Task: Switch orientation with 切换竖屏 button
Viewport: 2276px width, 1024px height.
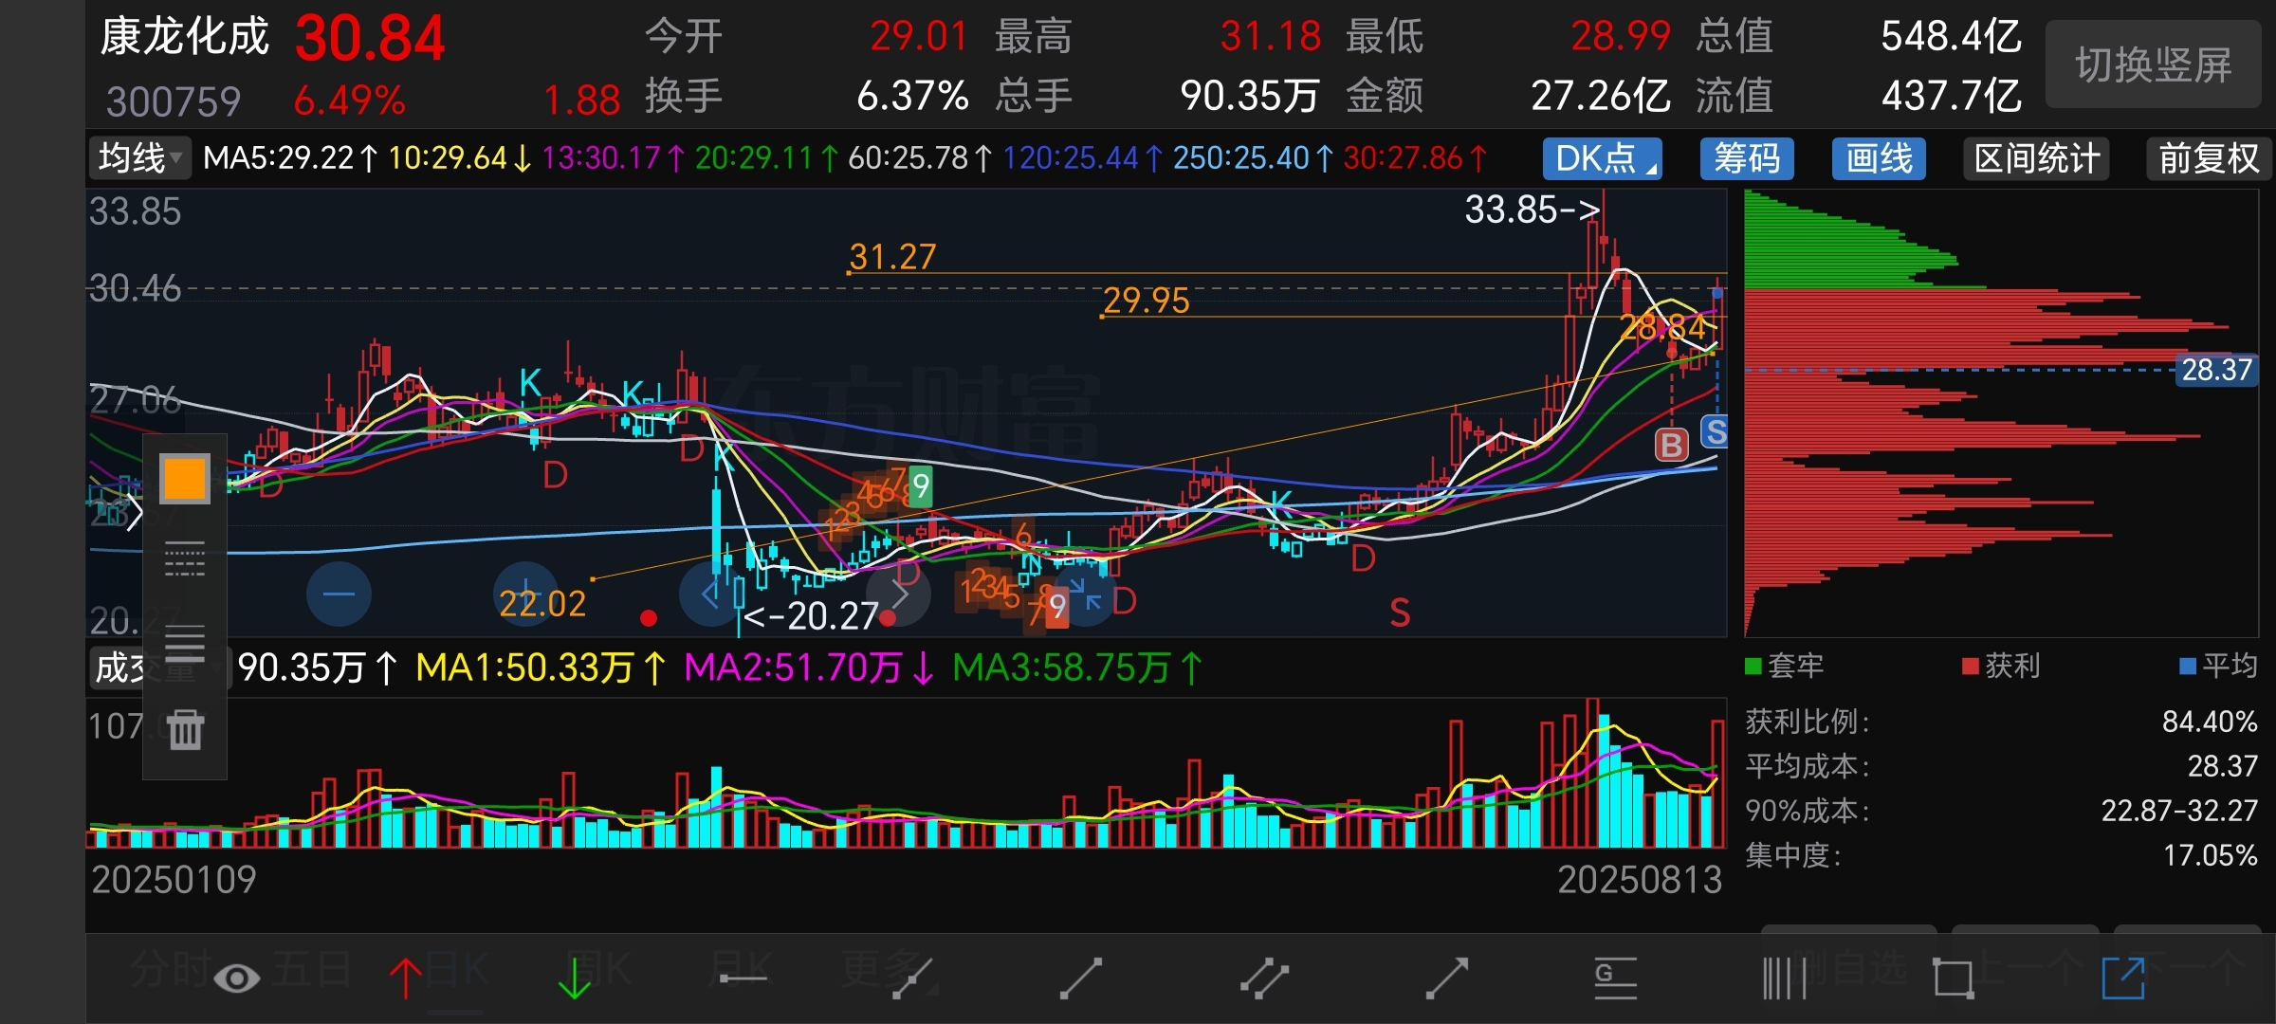Action: [2154, 64]
